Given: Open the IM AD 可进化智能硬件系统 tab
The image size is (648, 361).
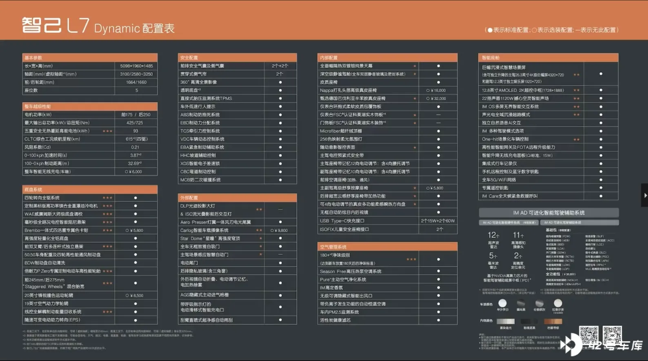Looking at the screenshot, I should click(508, 223).
